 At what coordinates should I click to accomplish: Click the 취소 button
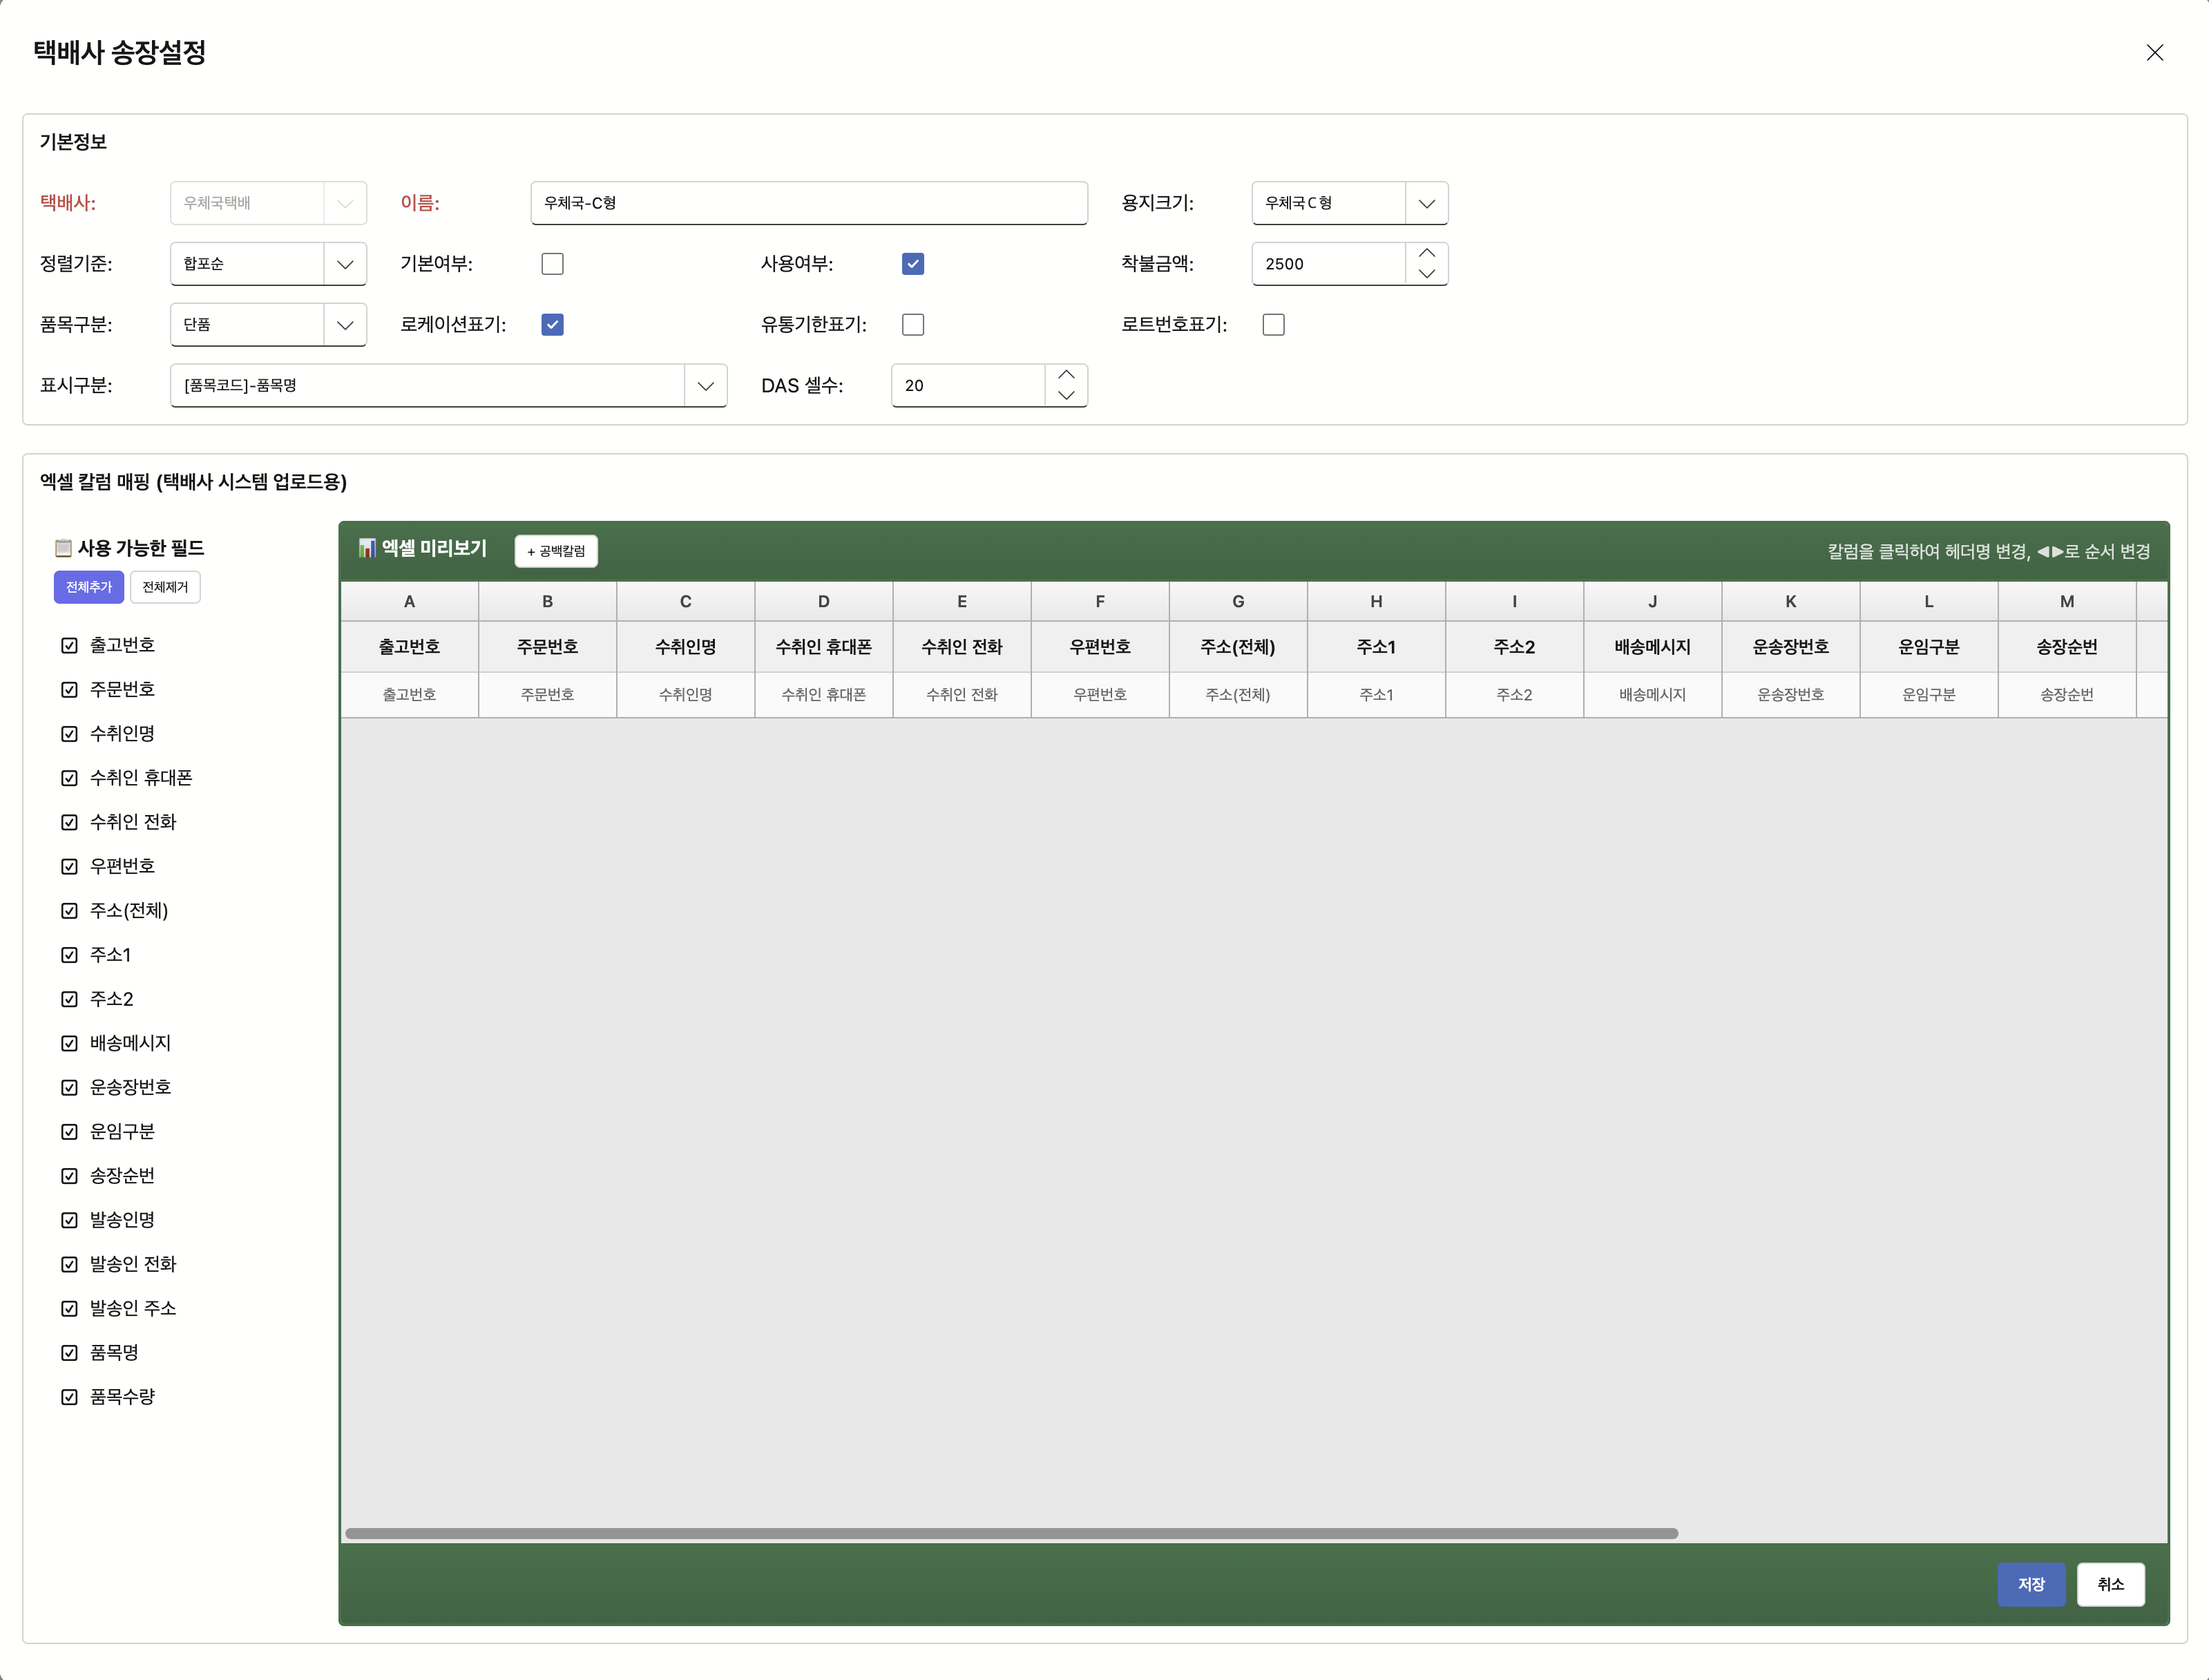(x=2111, y=1585)
